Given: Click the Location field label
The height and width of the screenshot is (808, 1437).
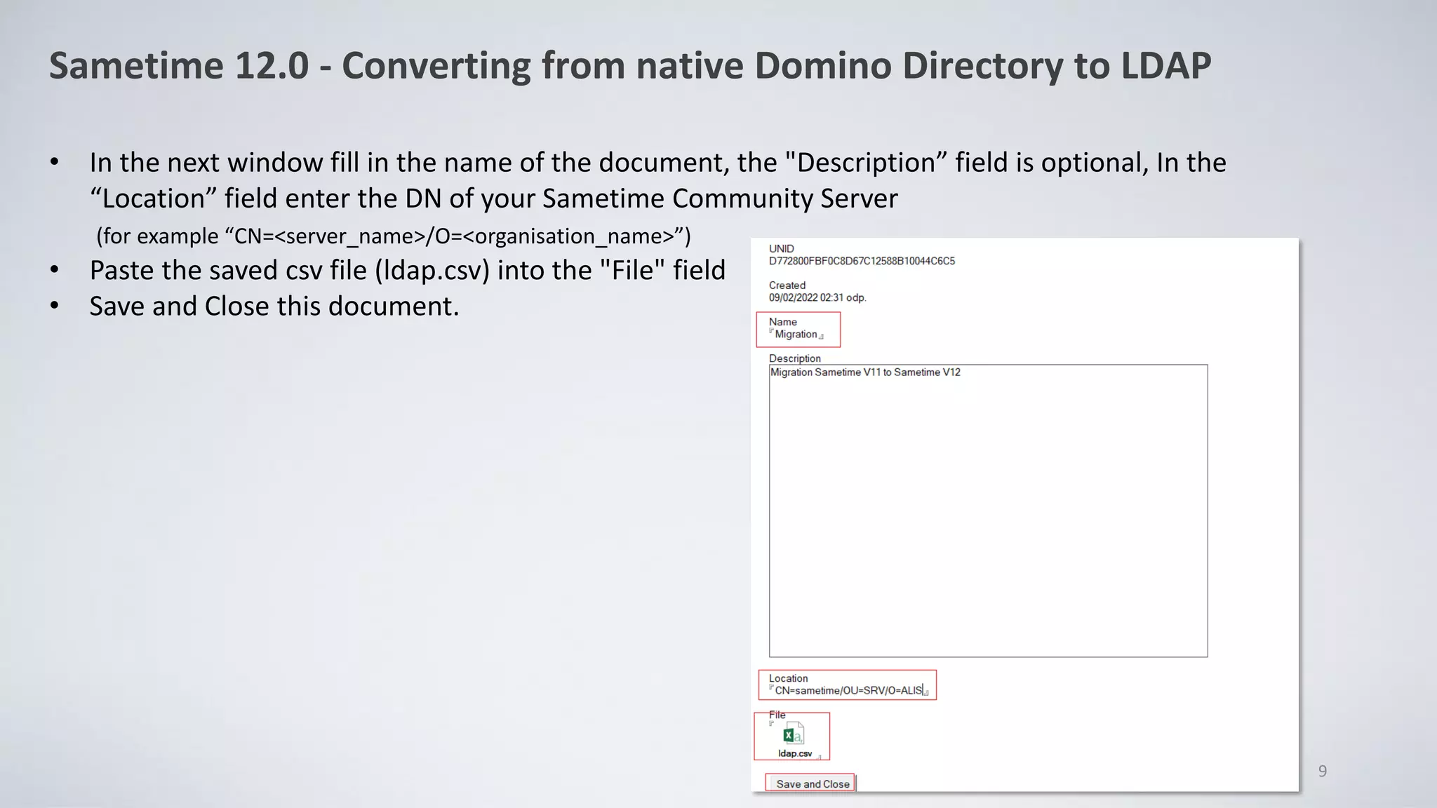Looking at the screenshot, I should 788,678.
